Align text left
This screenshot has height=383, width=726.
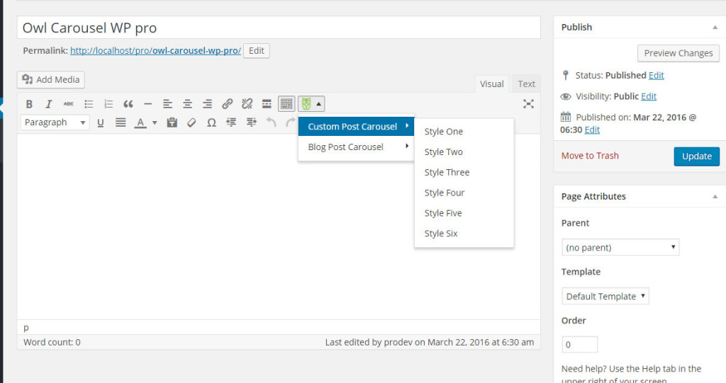point(167,104)
